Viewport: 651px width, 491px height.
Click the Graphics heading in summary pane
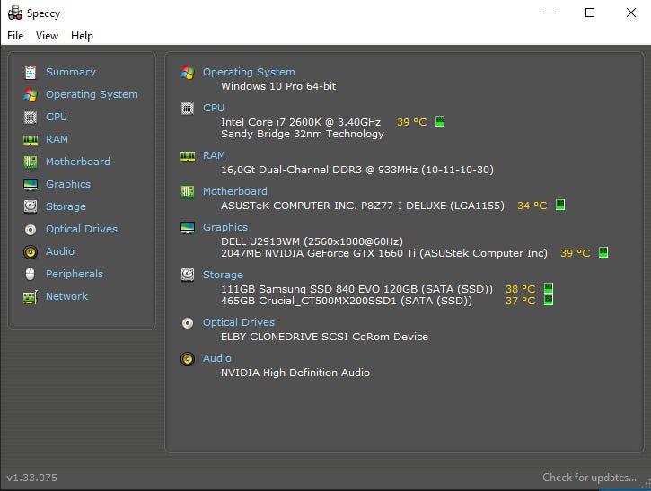coord(225,227)
